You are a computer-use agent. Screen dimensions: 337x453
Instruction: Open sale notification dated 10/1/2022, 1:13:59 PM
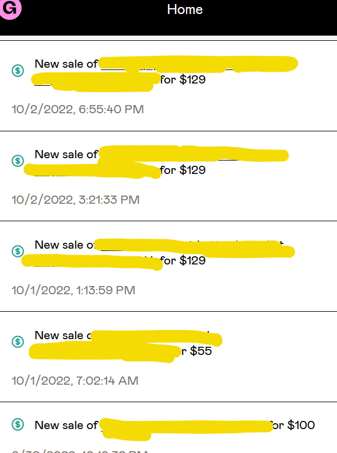[x=169, y=266]
